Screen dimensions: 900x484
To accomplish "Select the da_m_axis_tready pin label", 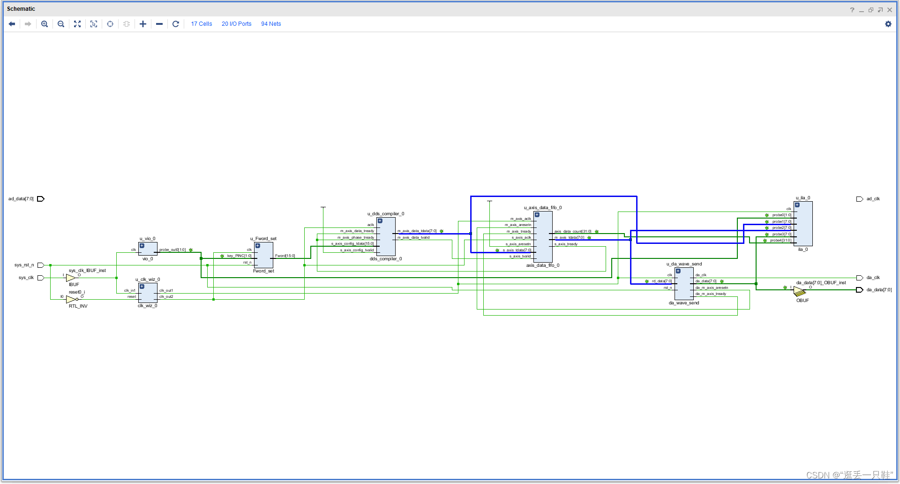I will [711, 294].
